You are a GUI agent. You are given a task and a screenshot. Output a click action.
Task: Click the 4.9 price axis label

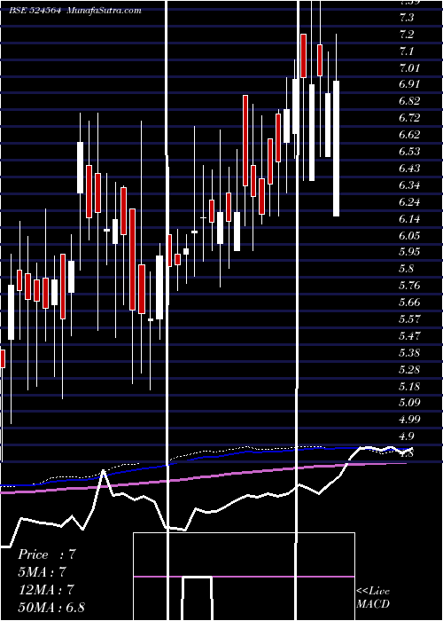pyautogui.click(x=407, y=436)
